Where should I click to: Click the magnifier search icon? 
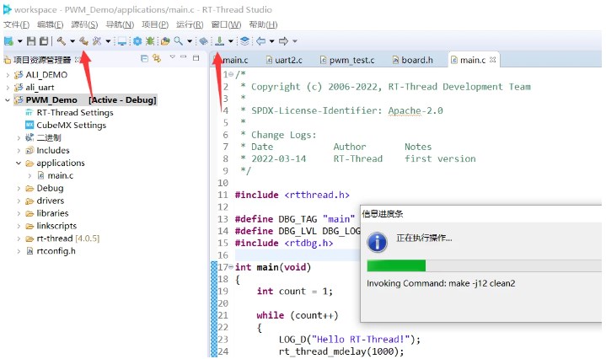[x=178, y=41]
